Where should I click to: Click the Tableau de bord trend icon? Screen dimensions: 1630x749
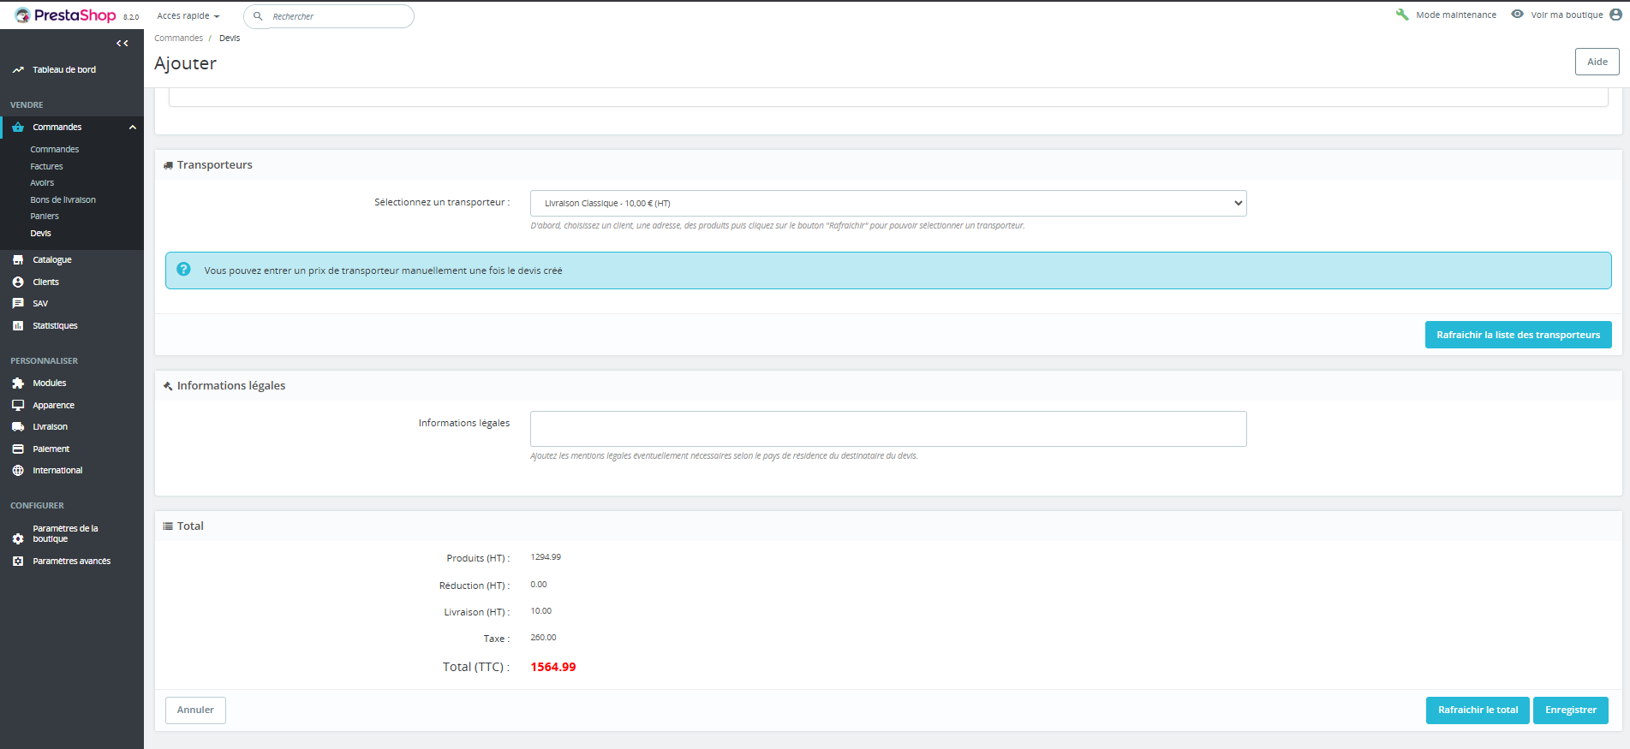[18, 70]
